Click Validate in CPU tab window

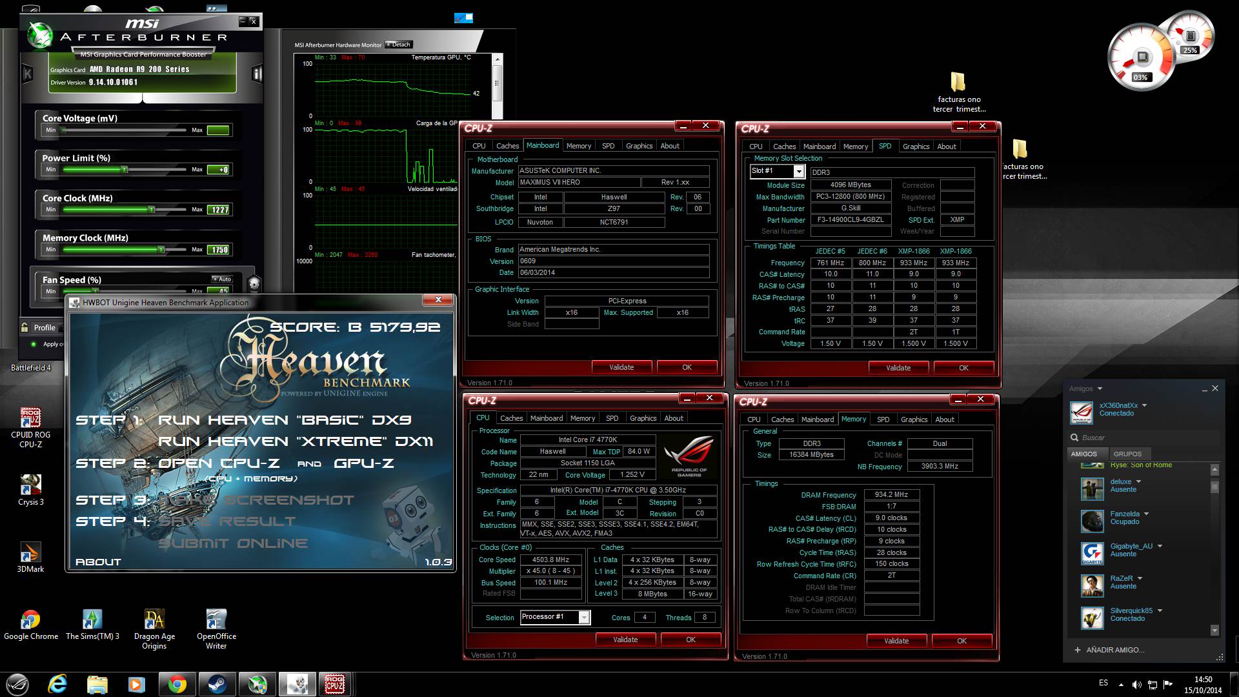click(625, 640)
